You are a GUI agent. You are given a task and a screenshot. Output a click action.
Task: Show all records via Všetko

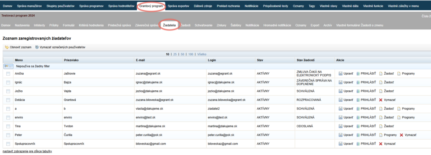202,54
